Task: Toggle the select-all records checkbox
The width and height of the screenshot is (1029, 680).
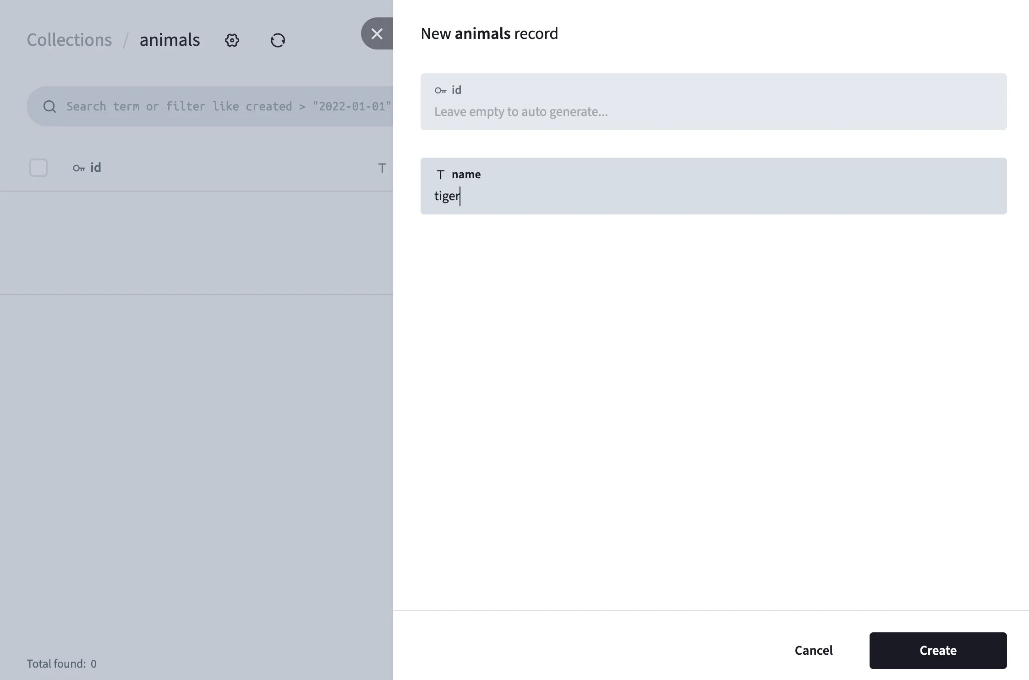Action: click(x=38, y=168)
